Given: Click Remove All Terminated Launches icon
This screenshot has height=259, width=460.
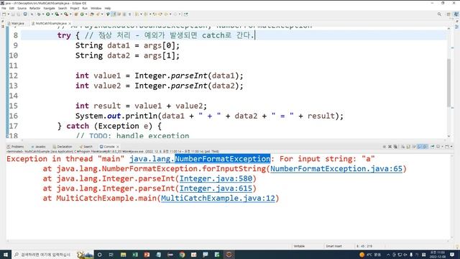Looking at the screenshot, I should pyautogui.click(x=395, y=146).
